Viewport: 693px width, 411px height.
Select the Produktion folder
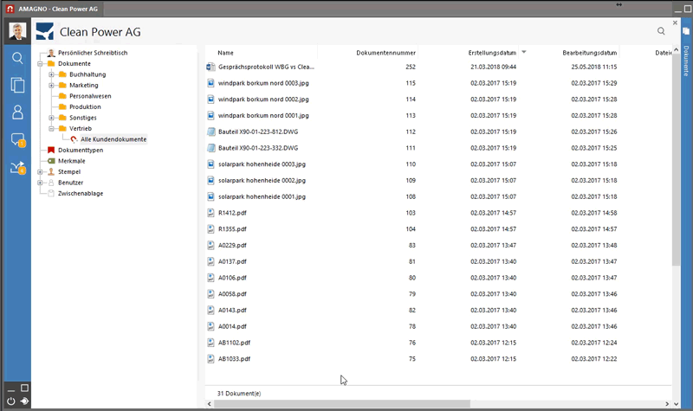coord(85,106)
